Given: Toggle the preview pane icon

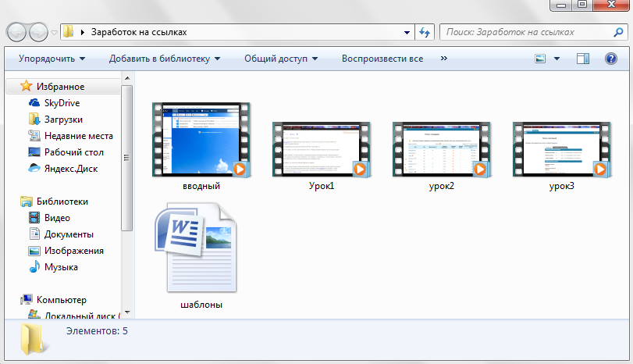Looking at the screenshot, I should pos(583,59).
